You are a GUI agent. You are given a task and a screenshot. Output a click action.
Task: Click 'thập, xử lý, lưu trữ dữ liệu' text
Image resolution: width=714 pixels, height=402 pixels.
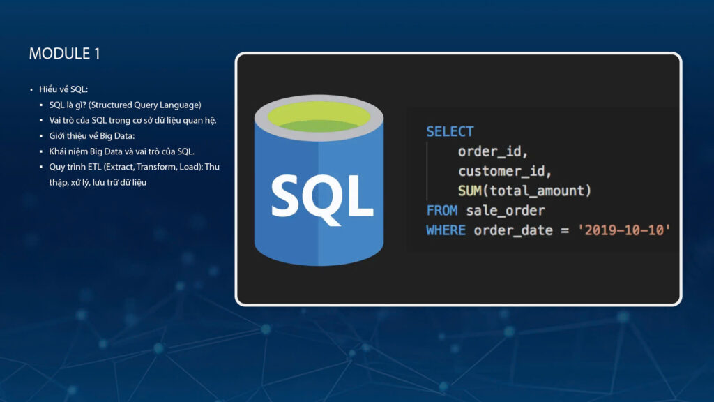pos(98,182)
